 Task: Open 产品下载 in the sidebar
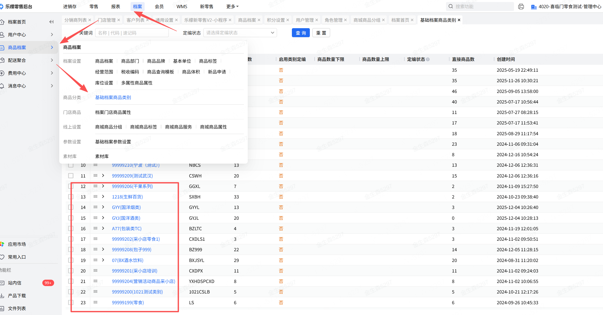pyautogui.click(x=17, y=296)
